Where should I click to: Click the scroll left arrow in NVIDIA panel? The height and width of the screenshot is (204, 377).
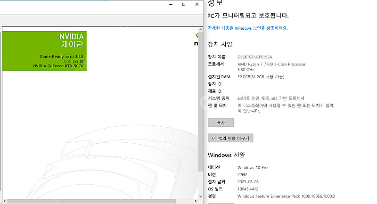5,201
